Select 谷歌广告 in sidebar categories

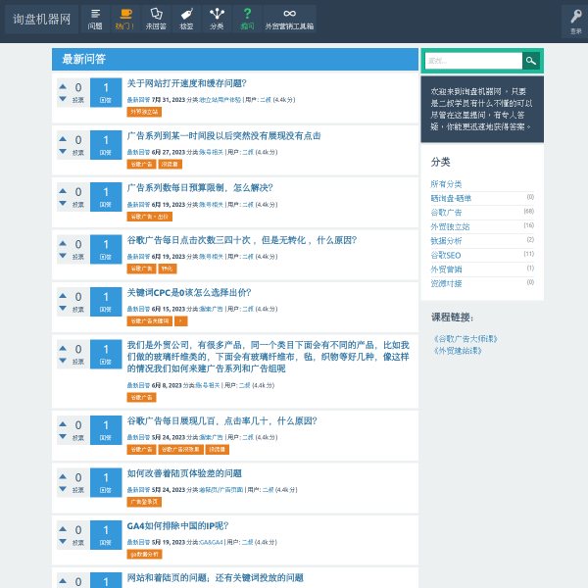446,212
